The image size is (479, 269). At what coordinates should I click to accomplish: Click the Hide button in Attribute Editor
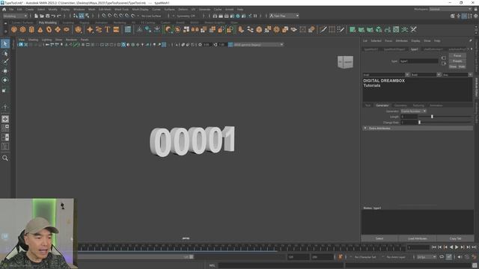462,67
